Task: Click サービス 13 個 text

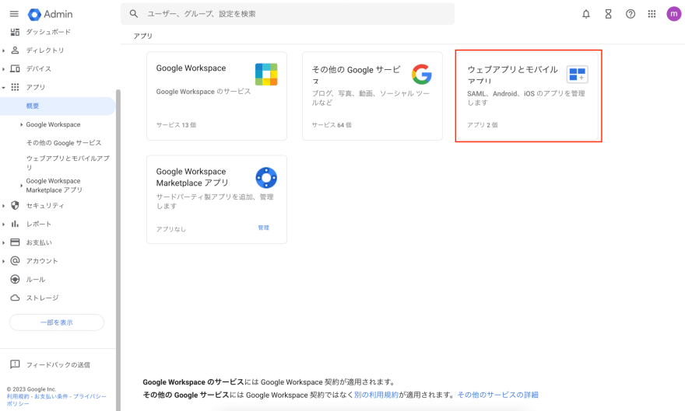Action: click(x=176, y=125)
